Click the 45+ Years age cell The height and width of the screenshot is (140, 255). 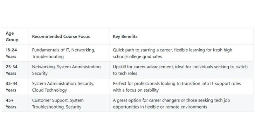[11, 103]
